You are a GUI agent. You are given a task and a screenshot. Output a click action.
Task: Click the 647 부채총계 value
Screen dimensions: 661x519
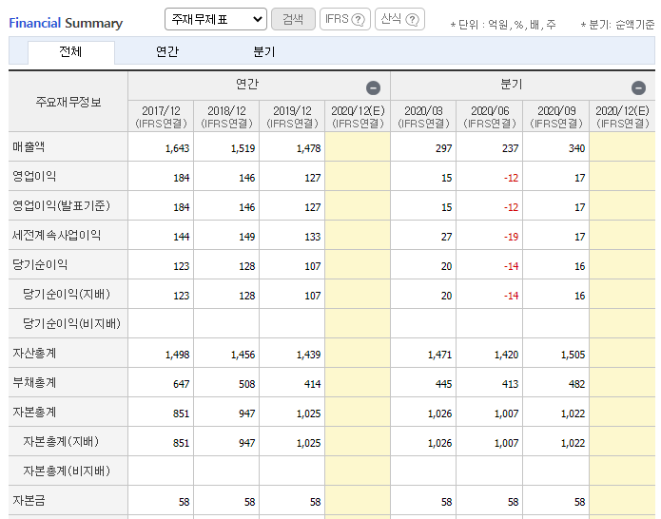pyautogui.click(x=182, y=384)
